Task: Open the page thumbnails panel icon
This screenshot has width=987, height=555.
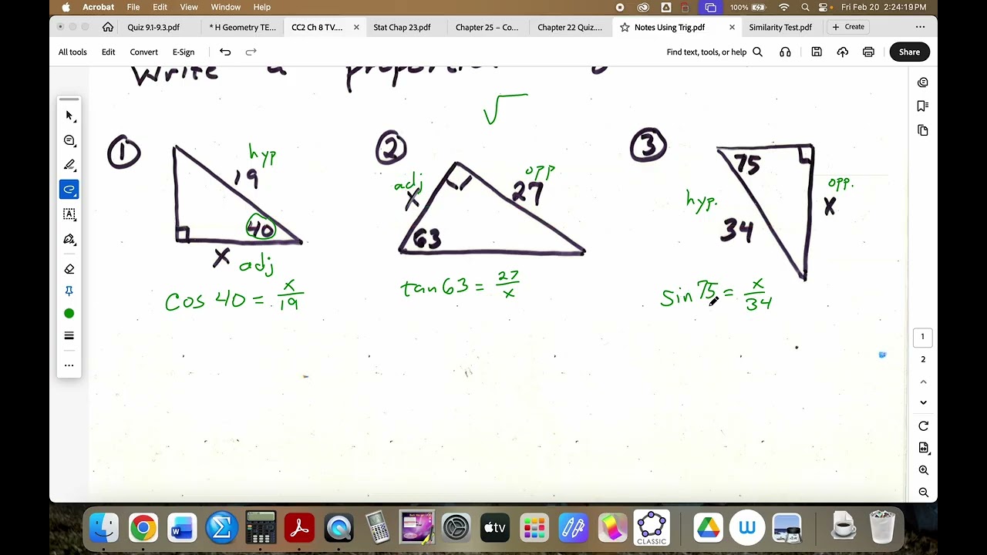Action: (923, 130)
